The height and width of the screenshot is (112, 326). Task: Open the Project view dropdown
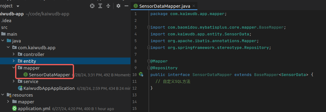[x=18, y=6]
